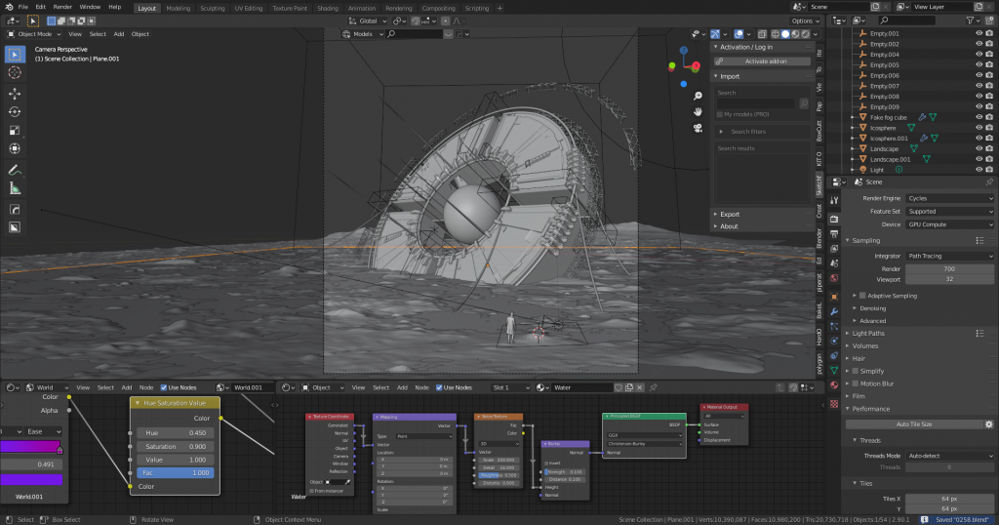Enable Adaptive Sampling checkbox

click(862, 296)
